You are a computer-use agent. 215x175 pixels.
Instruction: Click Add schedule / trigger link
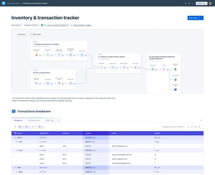pyautogui.click(x=82, y=25)
